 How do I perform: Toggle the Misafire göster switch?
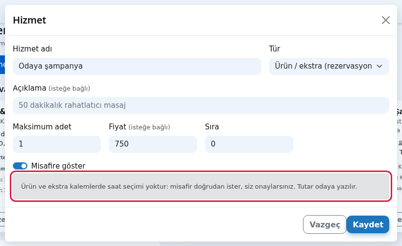[20, 166]
